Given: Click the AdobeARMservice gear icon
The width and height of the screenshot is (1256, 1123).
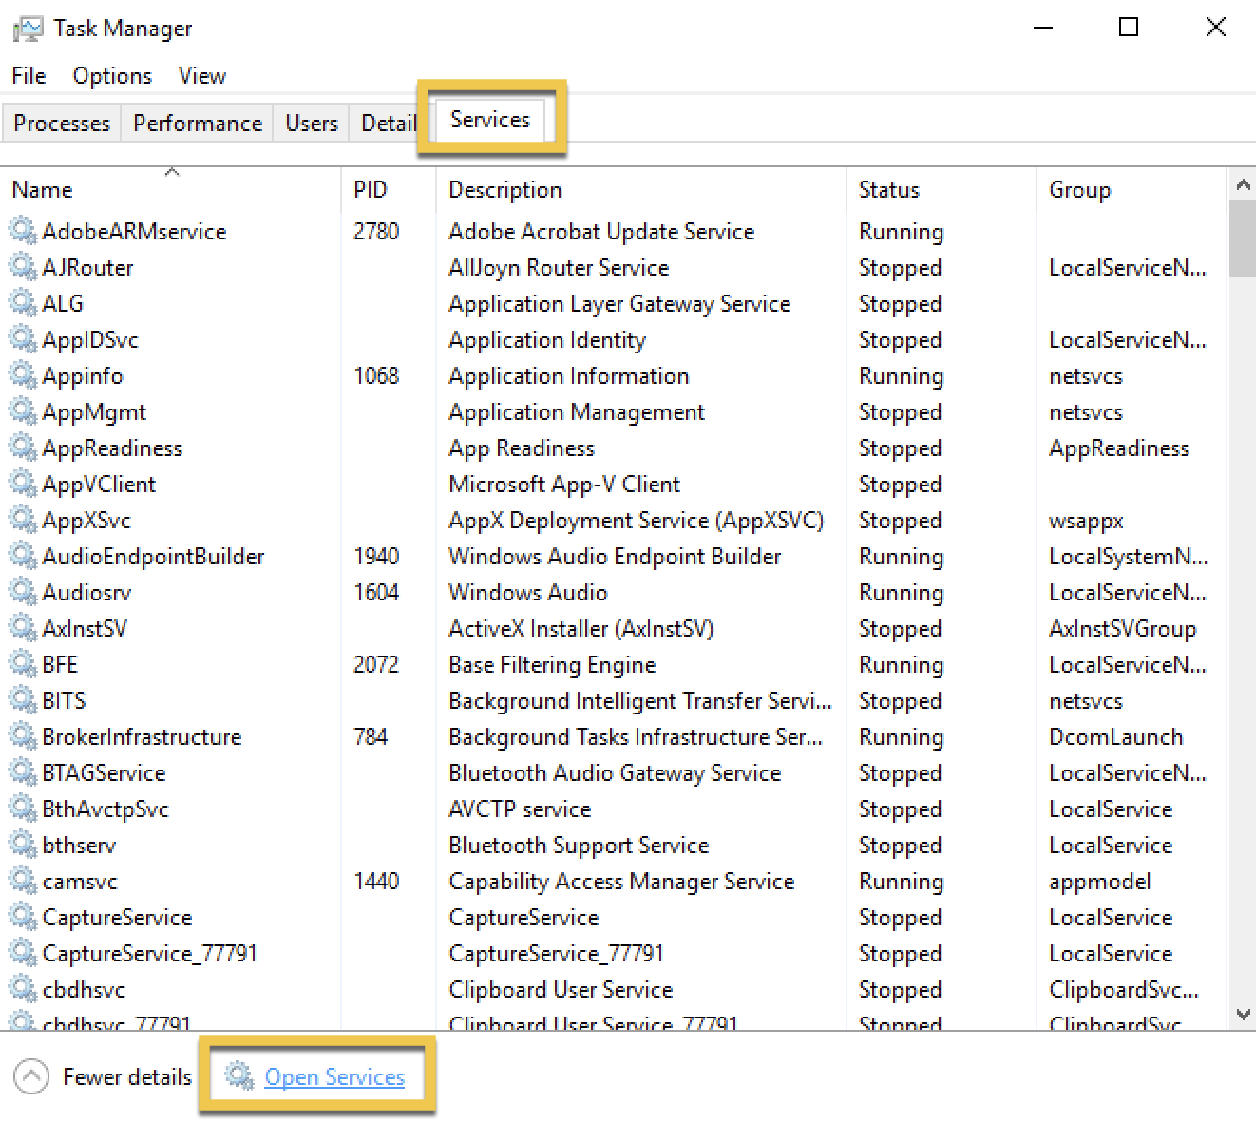Looking at the screenshot, I should tap(23, 231).
